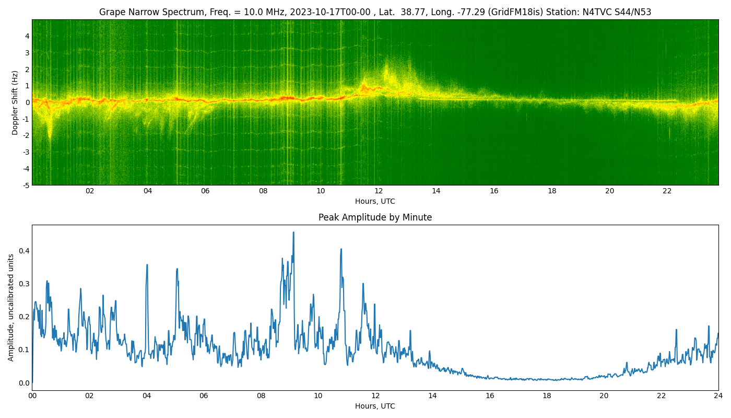
Task: Click the amplitude spike just before hour 11
Action: point(341,250)
